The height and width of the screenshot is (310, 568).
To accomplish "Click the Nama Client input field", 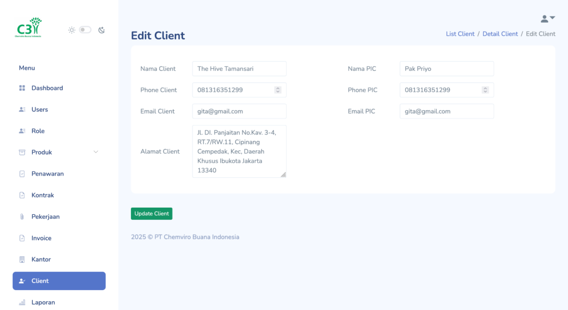I will 239,69.
